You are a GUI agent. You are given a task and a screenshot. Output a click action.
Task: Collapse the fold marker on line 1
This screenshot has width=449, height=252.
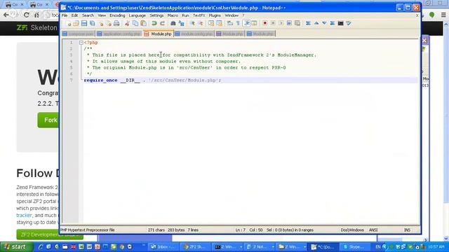click(x=81, y=43)
